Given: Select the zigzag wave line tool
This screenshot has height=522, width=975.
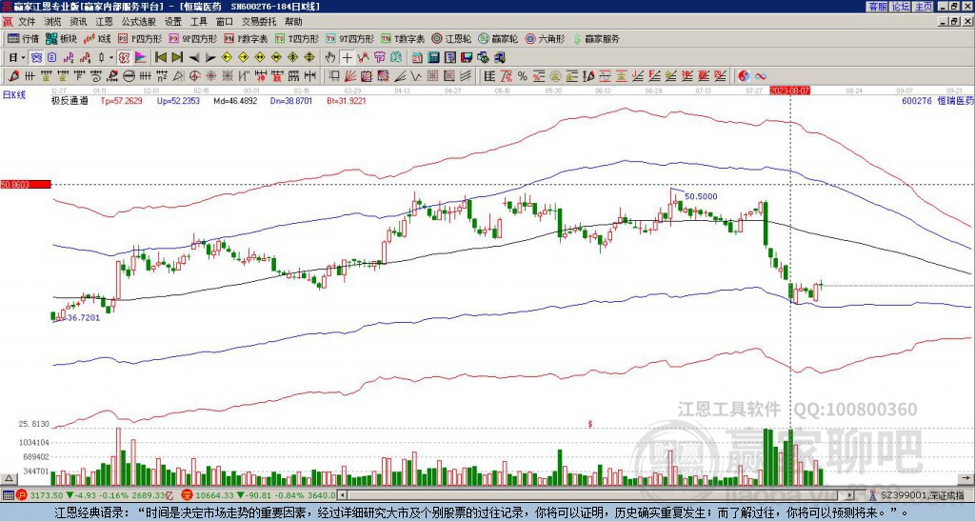Looking at the screenshot, I should [x=415, y=76].
